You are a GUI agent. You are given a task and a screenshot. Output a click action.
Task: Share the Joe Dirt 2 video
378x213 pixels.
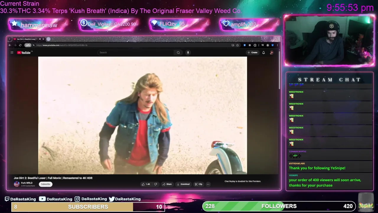[167, 184]
